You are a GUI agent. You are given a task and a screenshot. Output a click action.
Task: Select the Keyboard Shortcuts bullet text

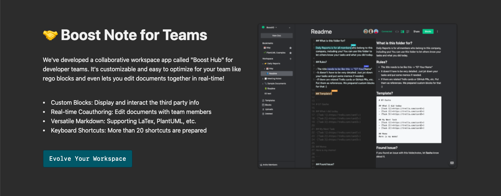(x=129, y=130)
